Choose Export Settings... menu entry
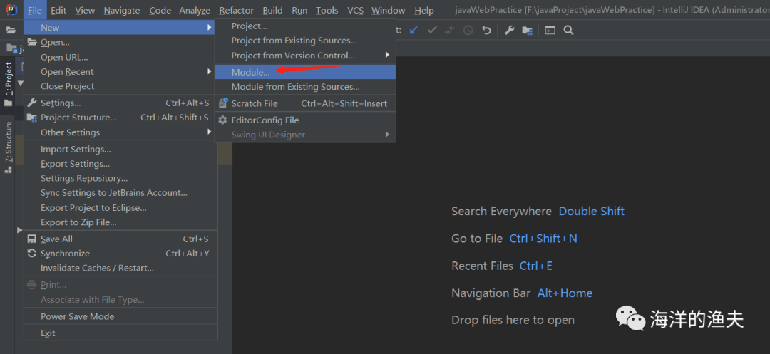 [120, 164]
